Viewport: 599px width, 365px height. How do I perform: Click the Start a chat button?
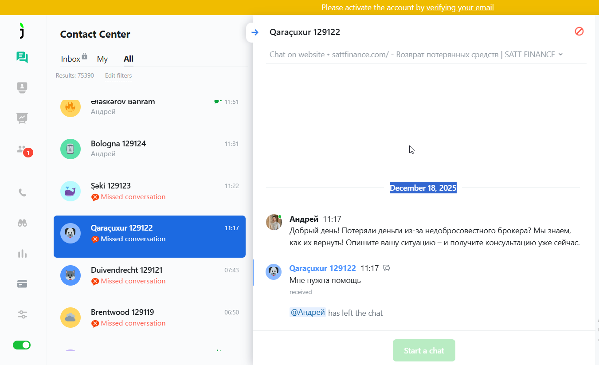coord(424,350)
